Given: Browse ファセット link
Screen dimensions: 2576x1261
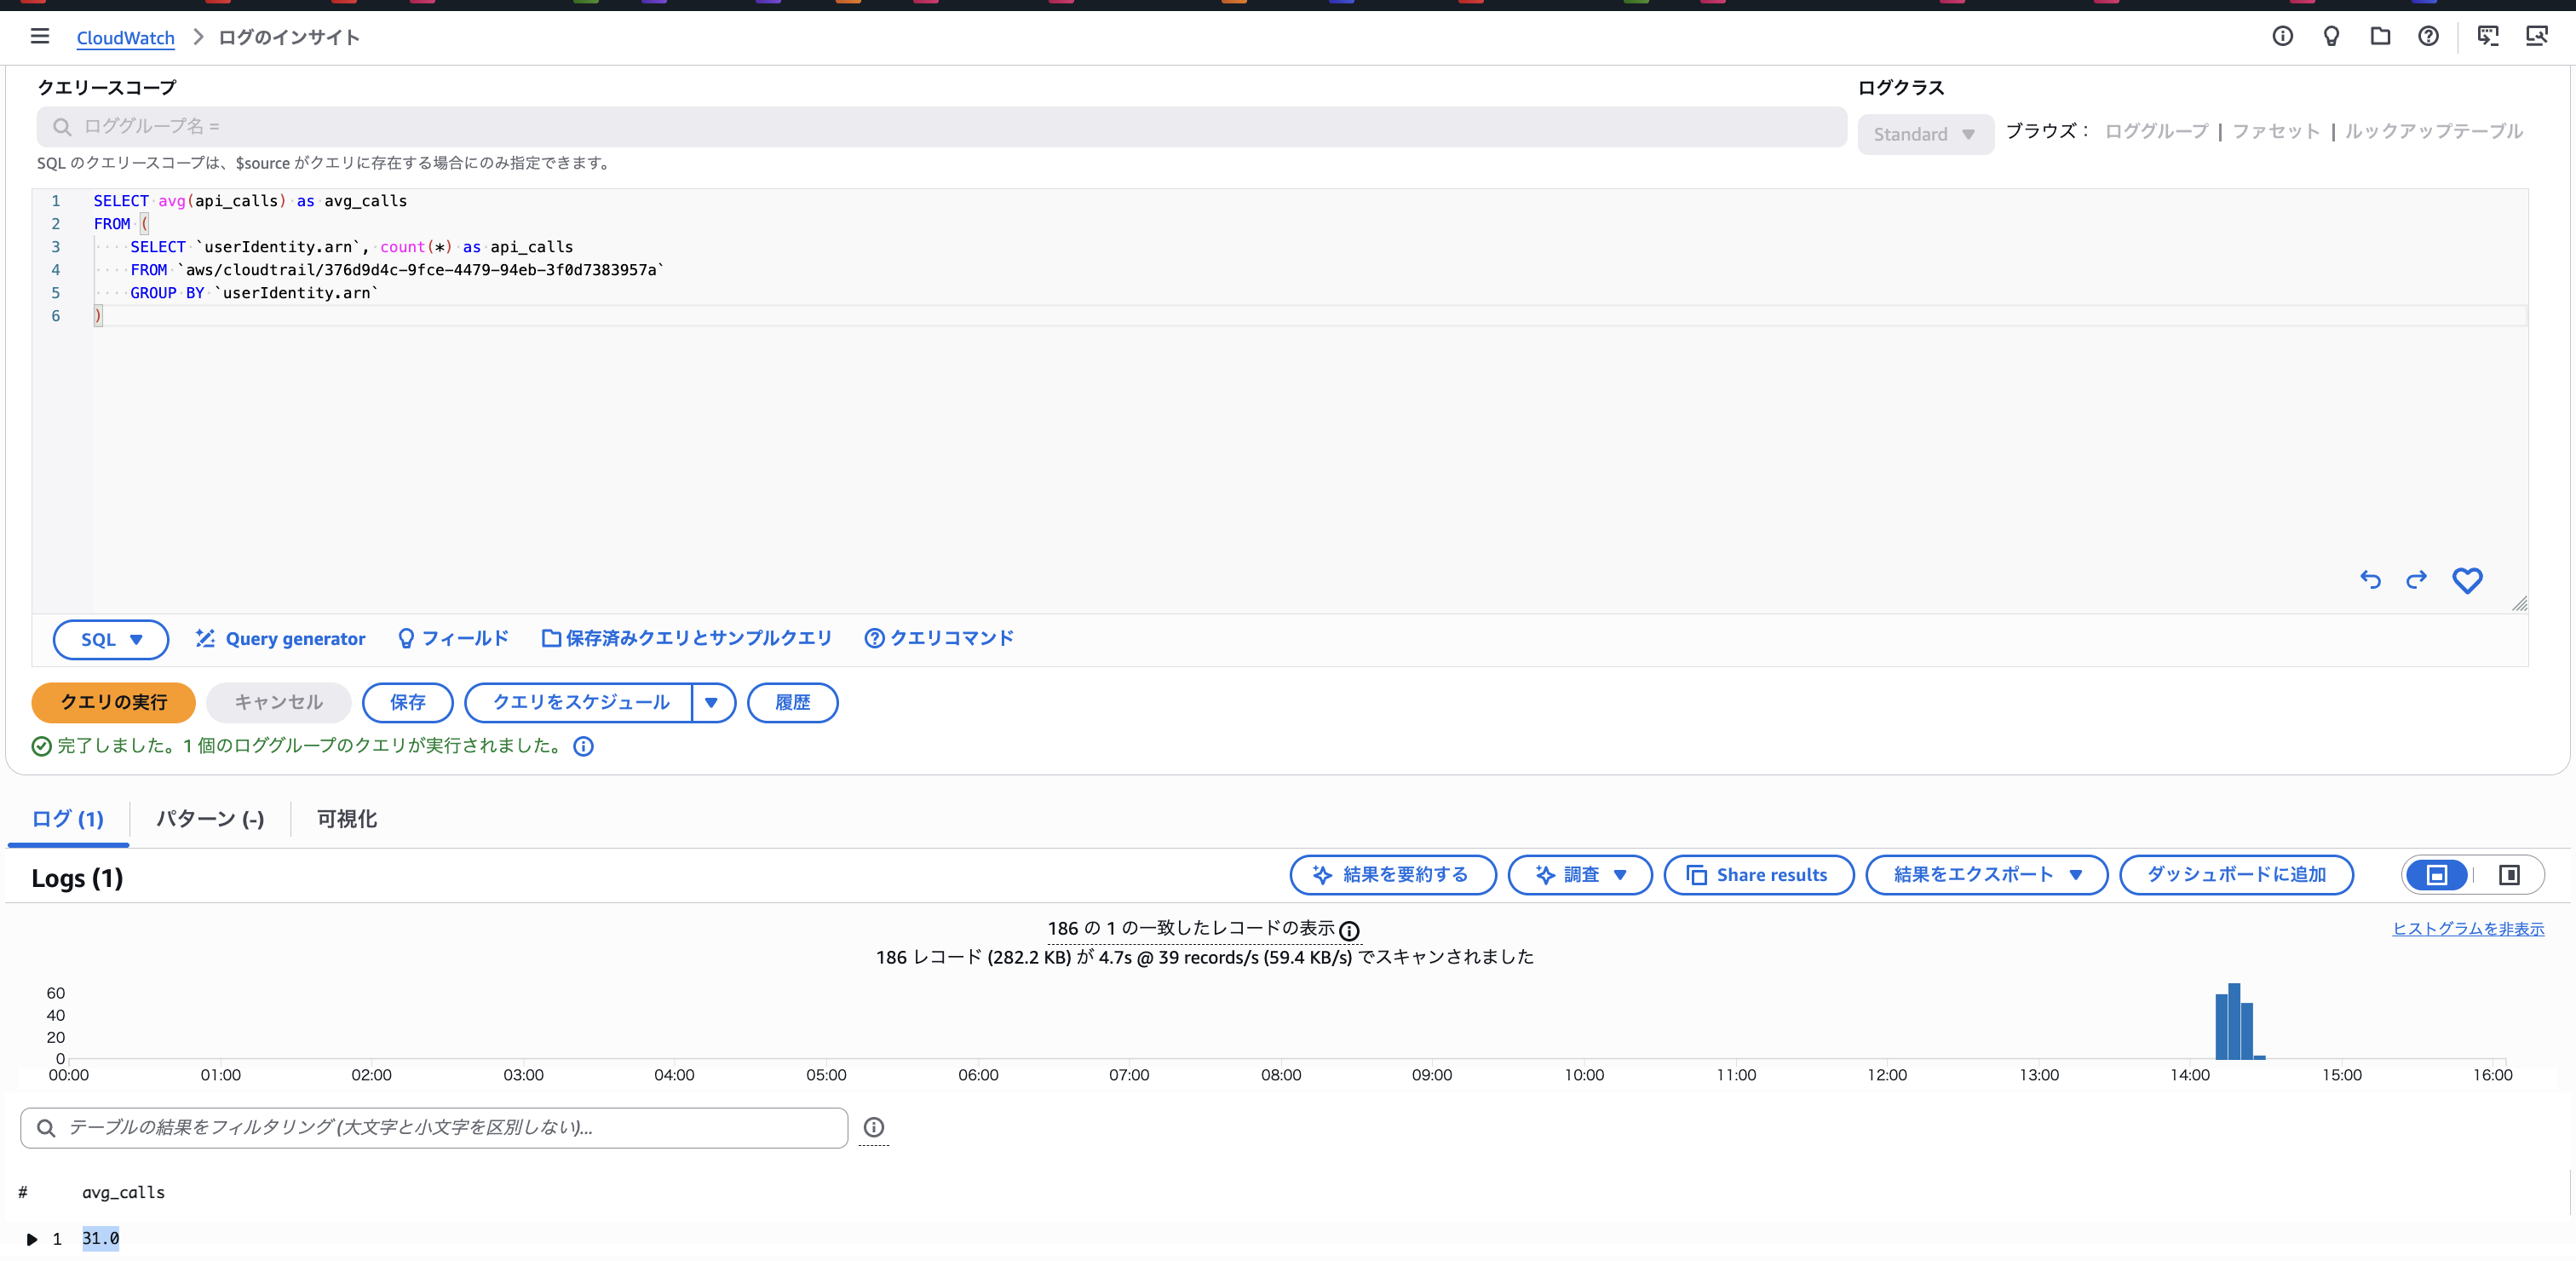Looking at the screenshot, I should click(x=2276, y=131).
